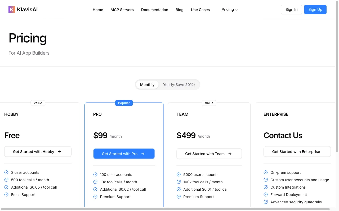
Task: Click check icon beside 3 user accounts
Action: (x=6, y=172)
